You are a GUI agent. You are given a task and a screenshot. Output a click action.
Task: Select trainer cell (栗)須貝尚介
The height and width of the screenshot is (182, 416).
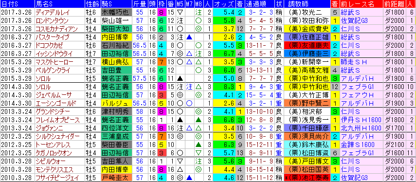[x=307, y=137]
